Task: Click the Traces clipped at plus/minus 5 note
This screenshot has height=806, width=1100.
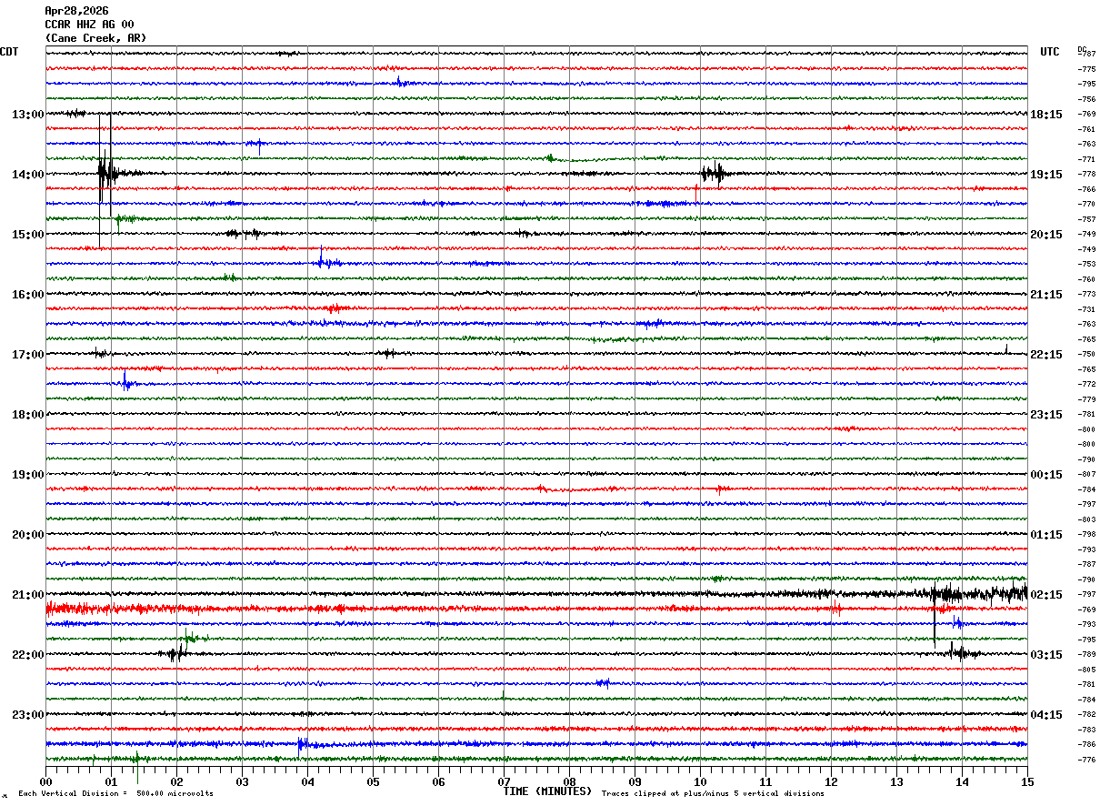Action: click(713, 794)
